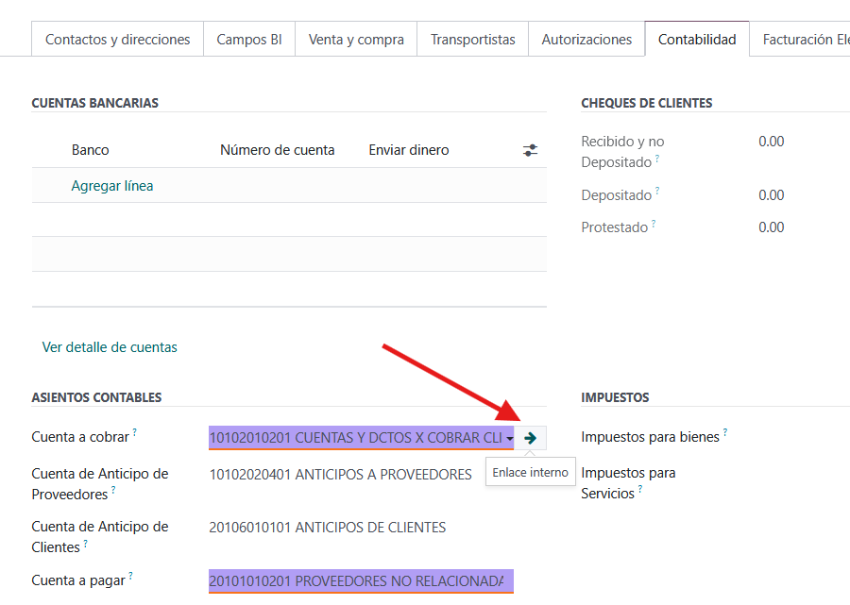Screen dimensions: 850x605
Task: Click help mark beside Impuestos para bienes
Action: 725,432
